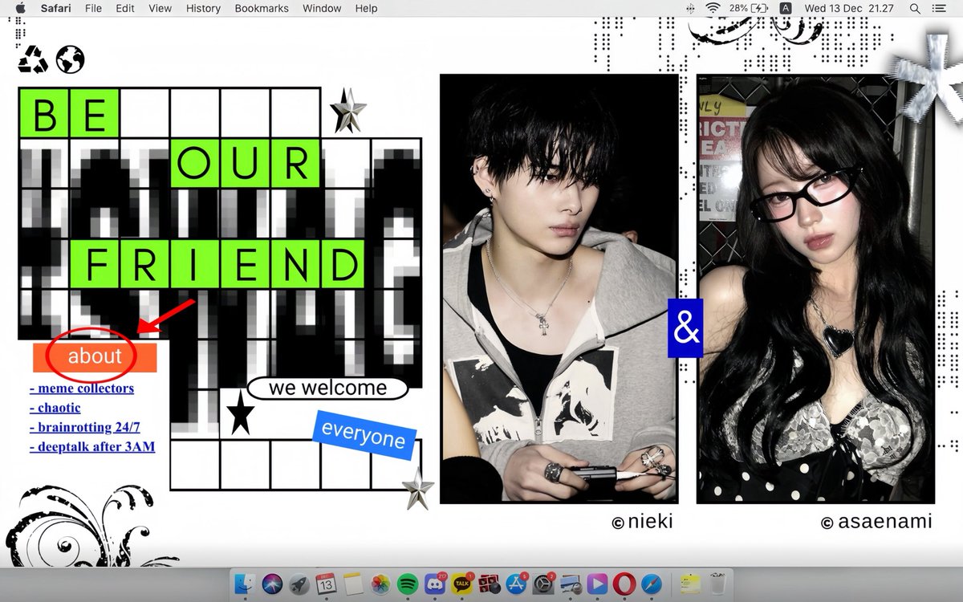Screen dimensions: 963x602
Task: Open Stickies from the Dock
Action: (689, 583)
